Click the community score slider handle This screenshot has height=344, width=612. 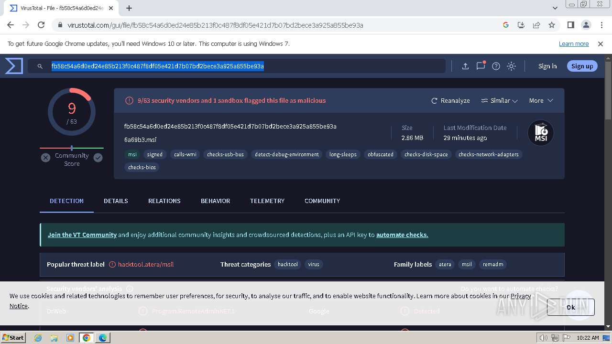coord(72,148)
